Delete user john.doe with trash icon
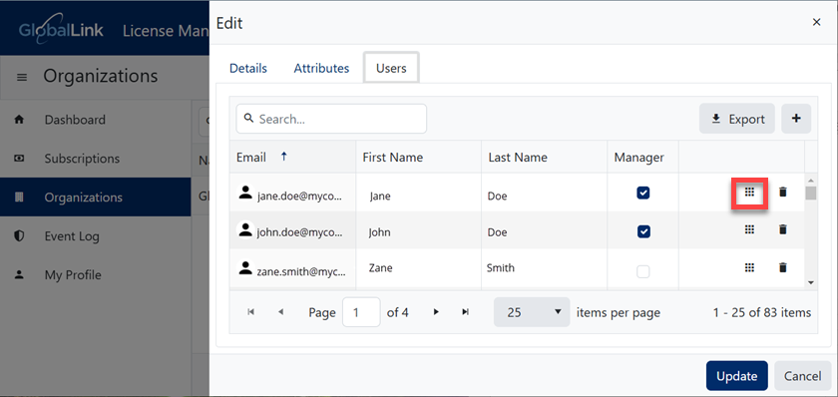838x397 pixels. point(783,229)
